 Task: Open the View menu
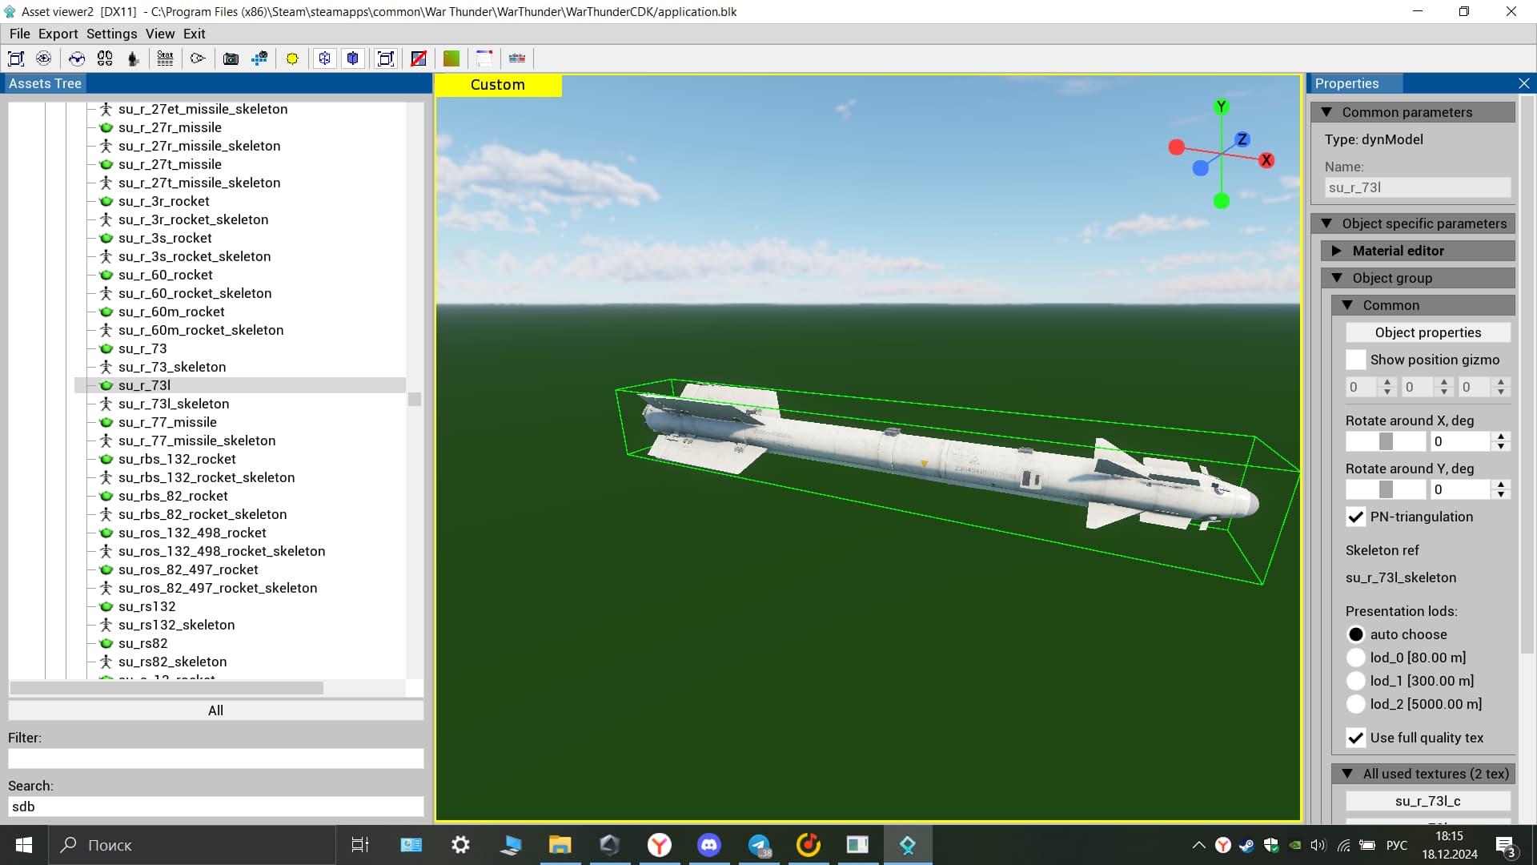click(x=160, y=34)
